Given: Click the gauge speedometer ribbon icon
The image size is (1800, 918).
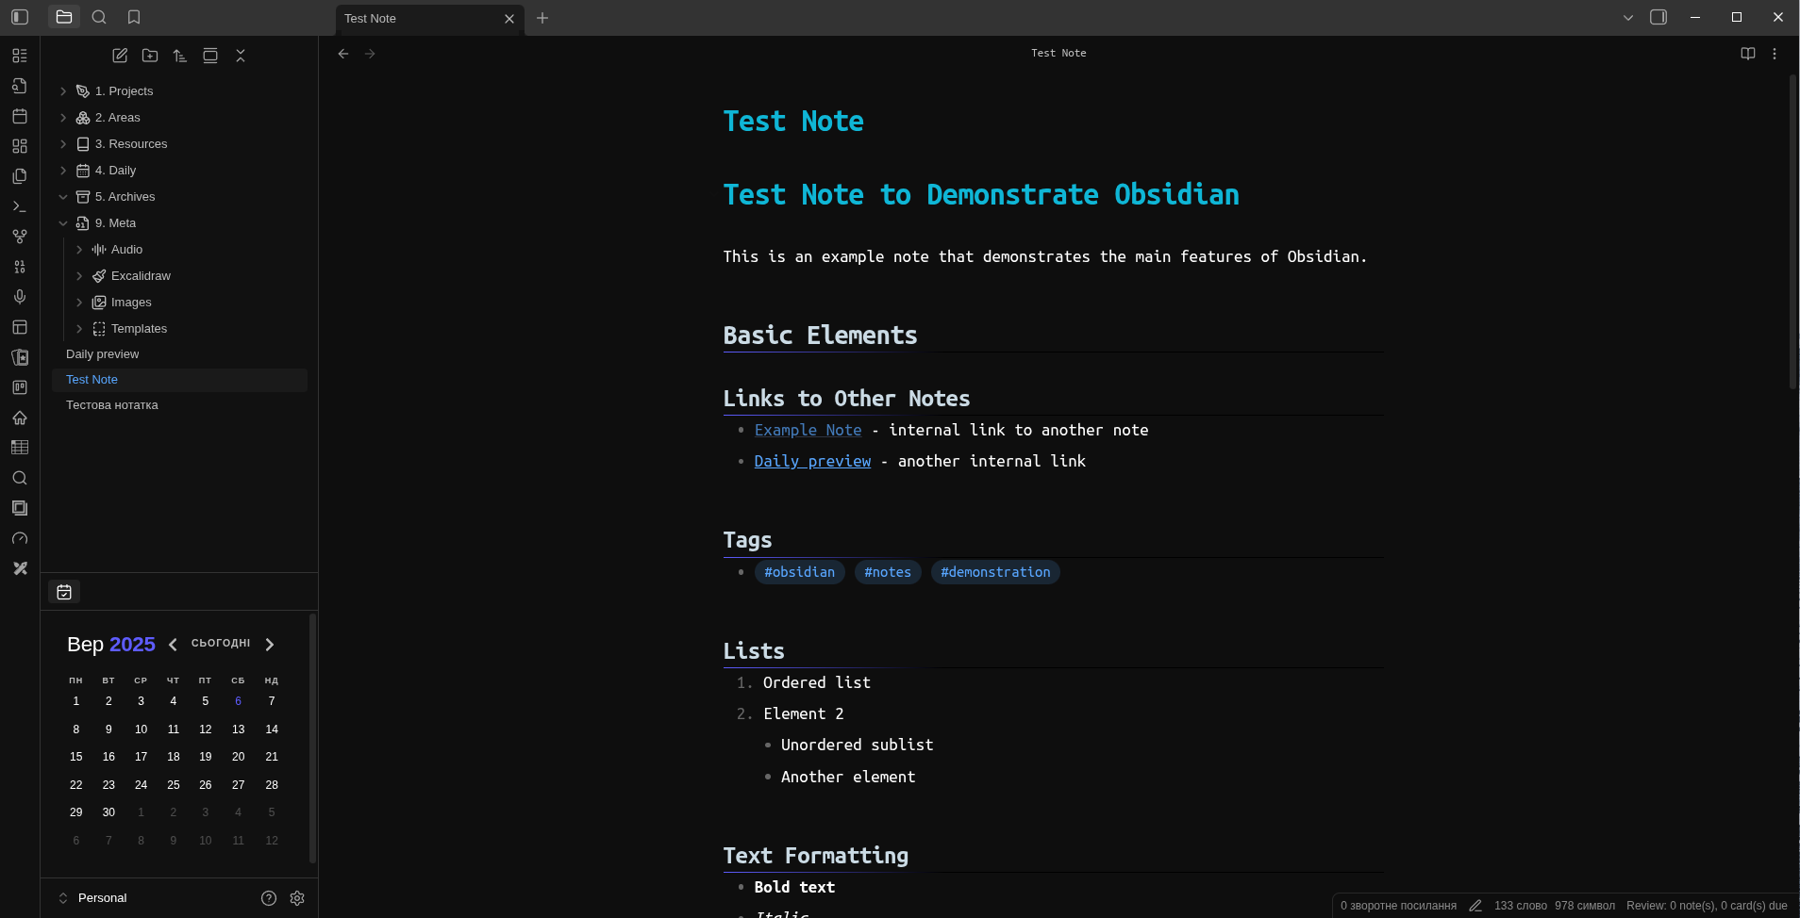Looking at the screenshot, I should (x=20, y=538).
